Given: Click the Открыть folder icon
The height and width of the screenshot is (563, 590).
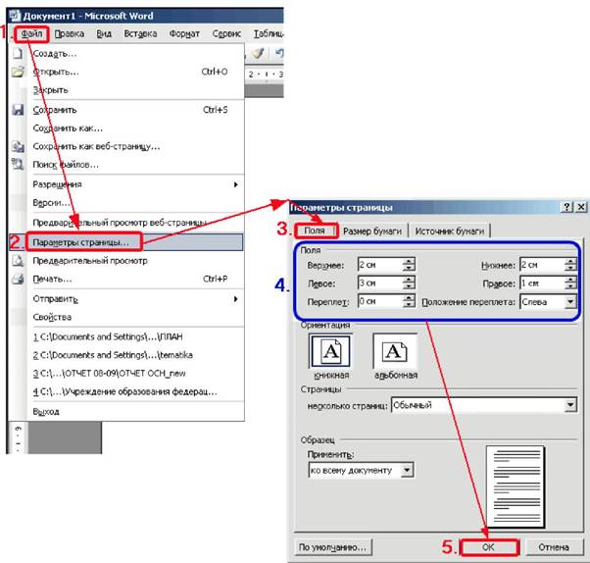Looking at the screenshot, I should (18, 72).
